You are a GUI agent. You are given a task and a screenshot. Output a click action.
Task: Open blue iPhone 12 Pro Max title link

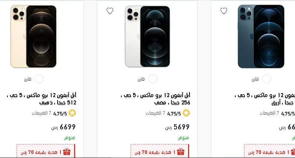[x=265, y=99]
